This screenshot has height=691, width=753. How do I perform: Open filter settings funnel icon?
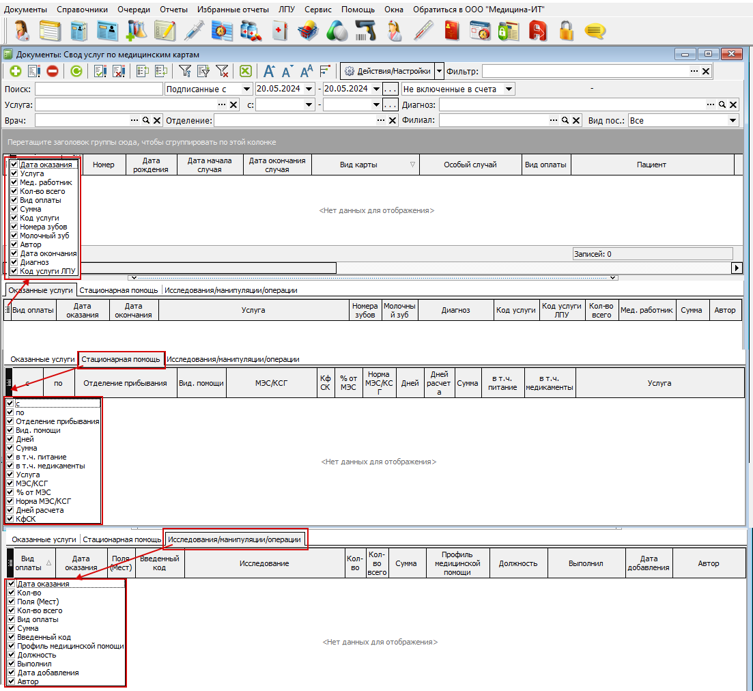click(185, 72)
